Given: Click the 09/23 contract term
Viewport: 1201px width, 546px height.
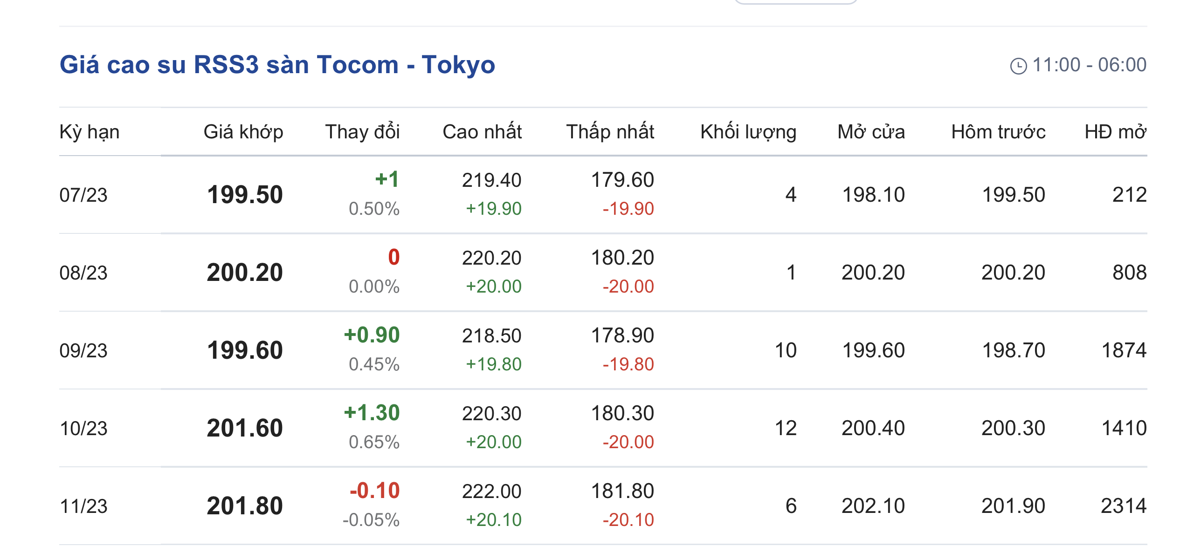Looking at the screenshot, I should (x=83, y=350).
